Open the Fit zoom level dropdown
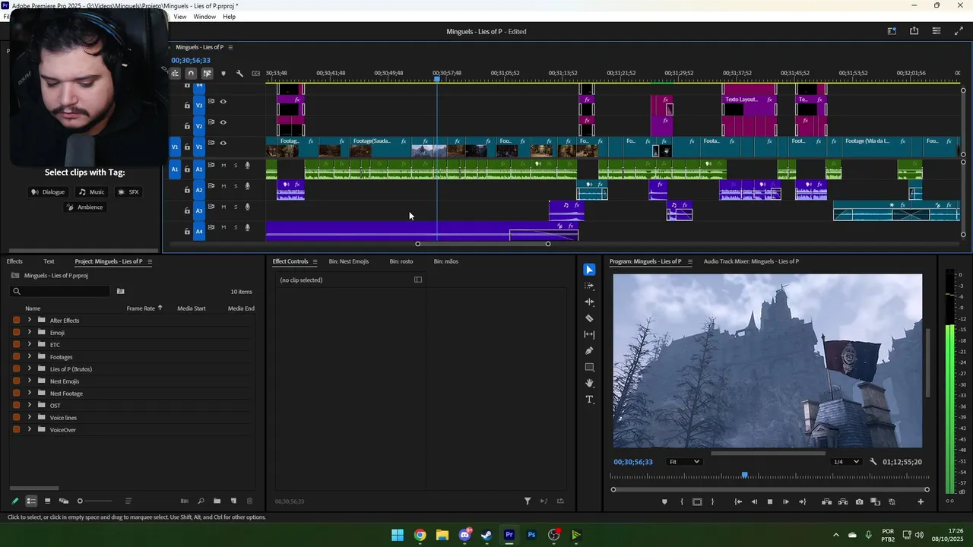 [x=684, y=462]
